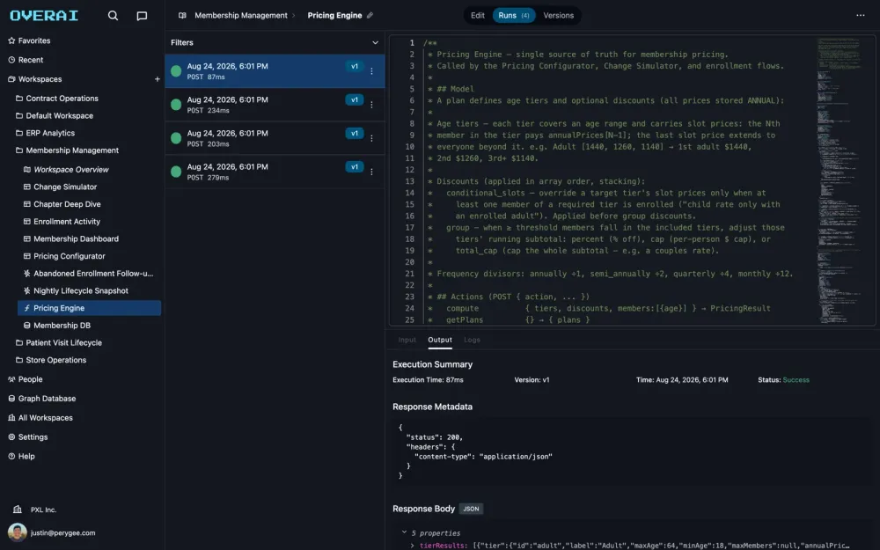The height and width of the screenshot is (550, 880).
Task: Select the run with POST 234ms
Action: [x=275, y=105]
